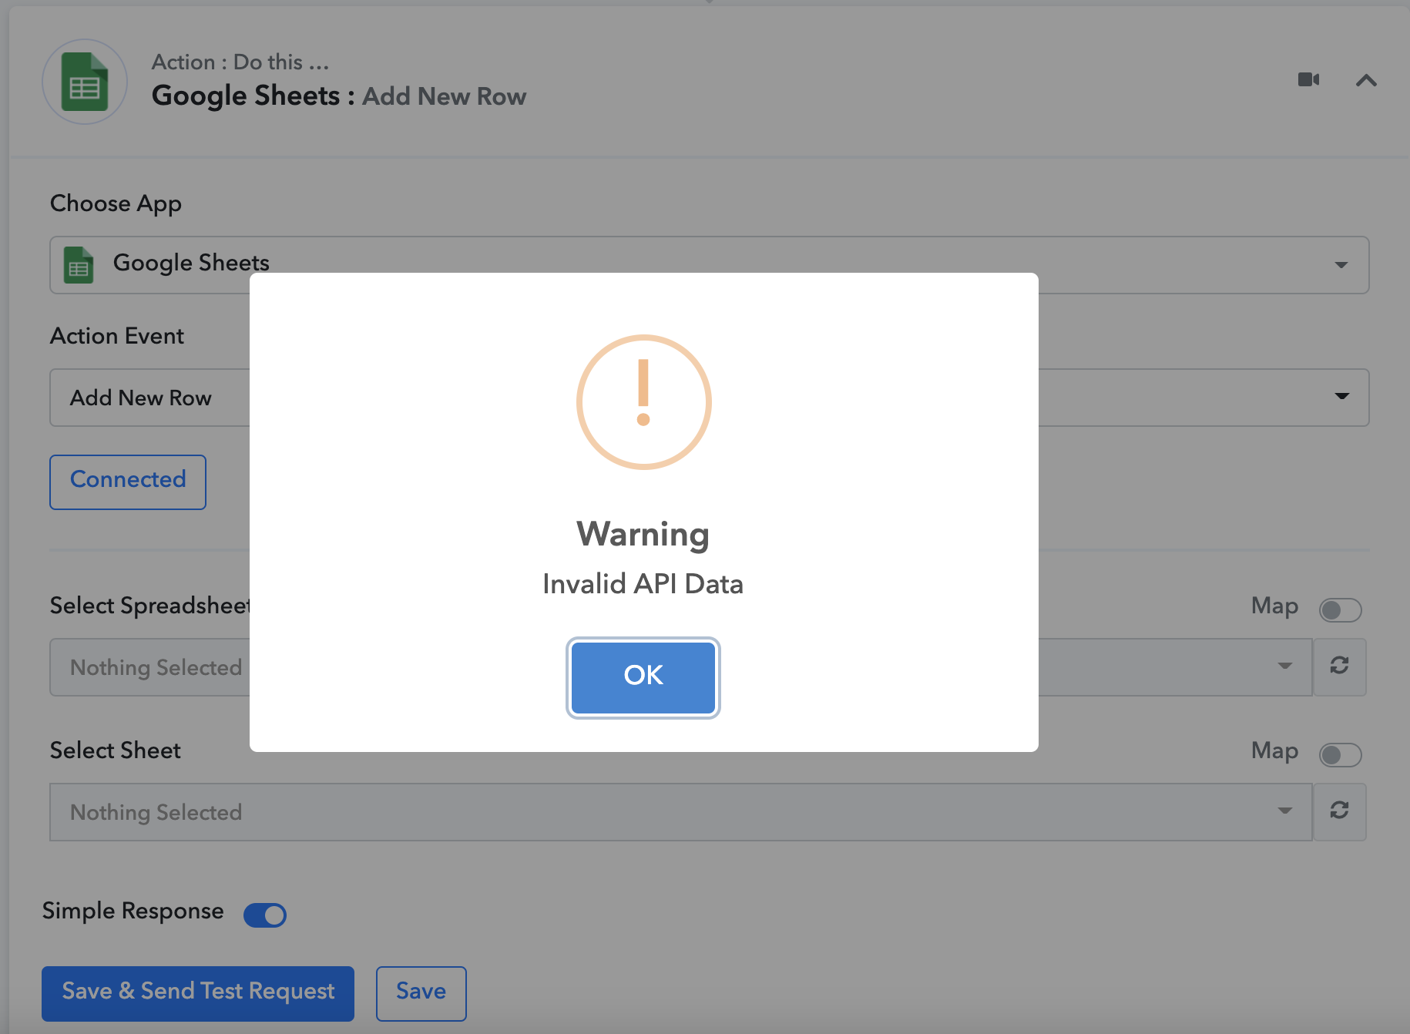This screenshot has height=1034, width=1410.
Task: Open the Action Event dropdown
Action: click(x=710, y=398)
